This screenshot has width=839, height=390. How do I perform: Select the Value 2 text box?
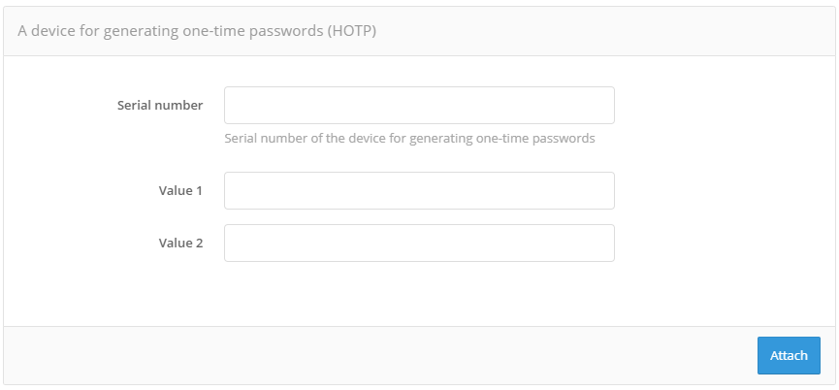tap(419, 243)
